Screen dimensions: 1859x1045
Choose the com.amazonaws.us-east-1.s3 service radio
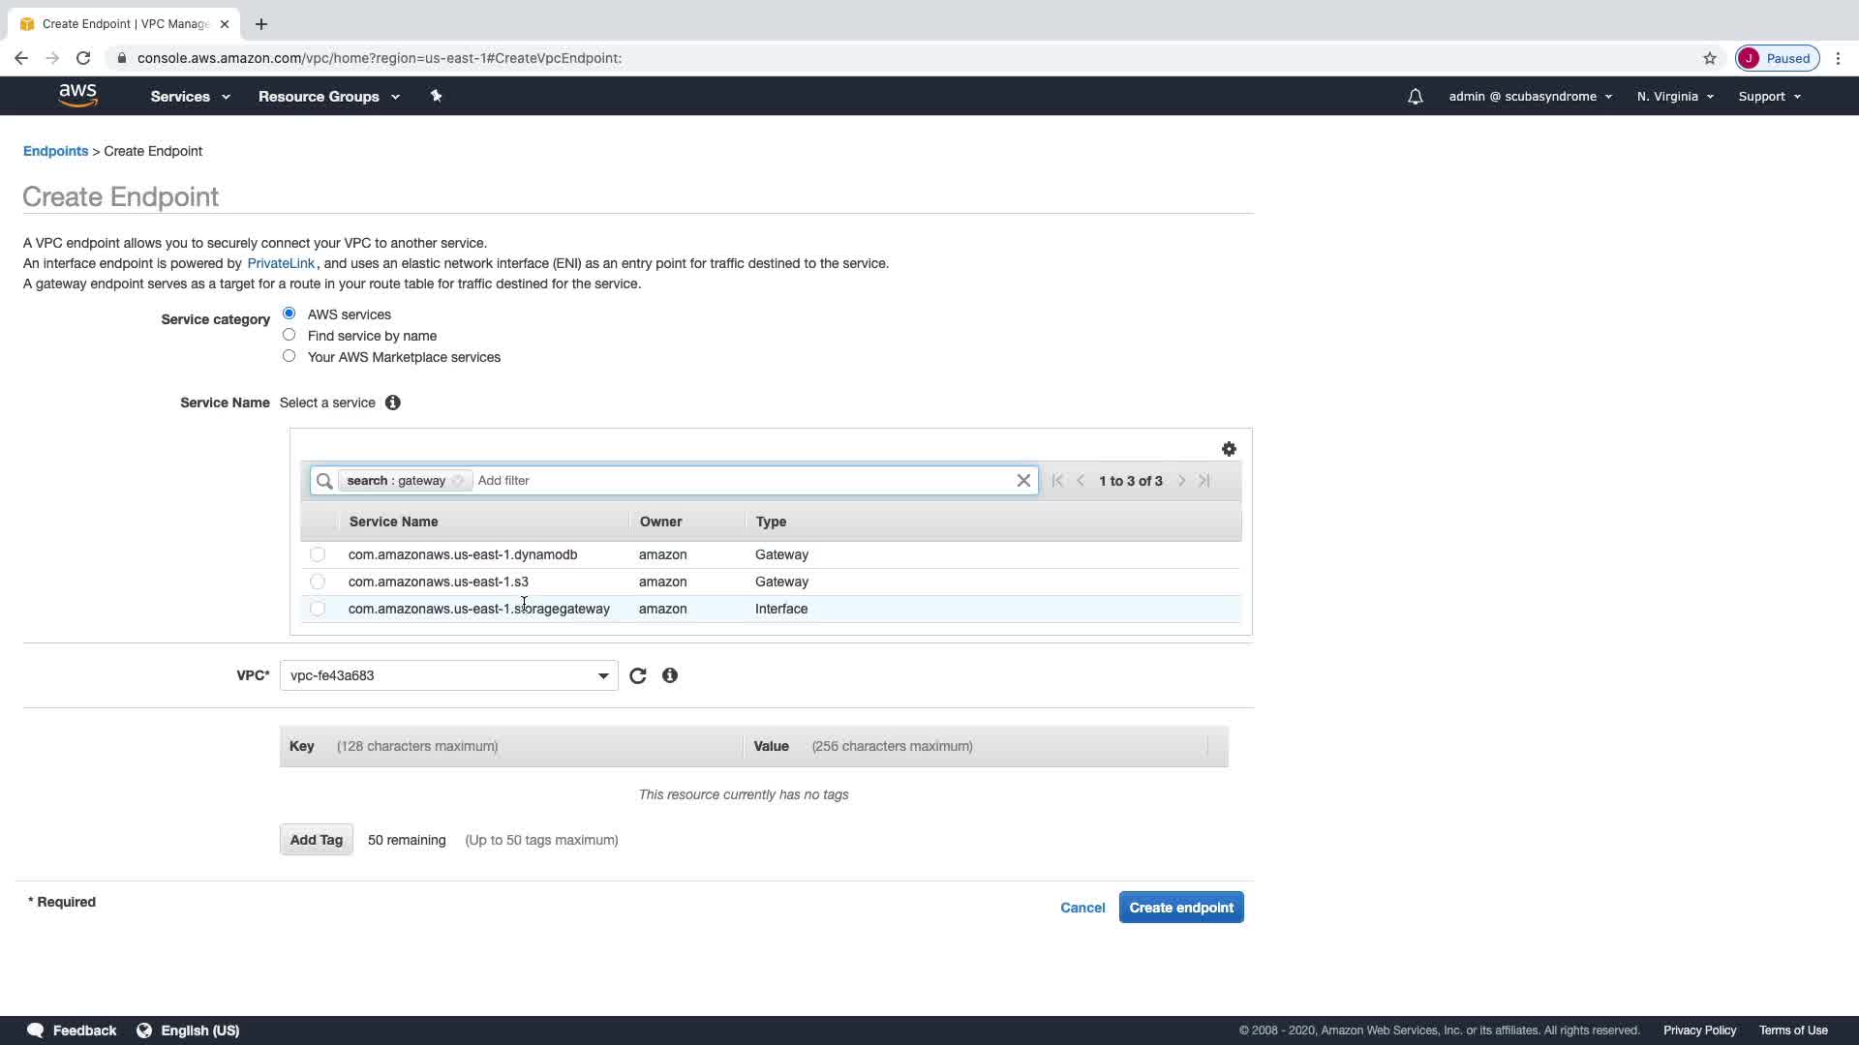tap(318, 582)
